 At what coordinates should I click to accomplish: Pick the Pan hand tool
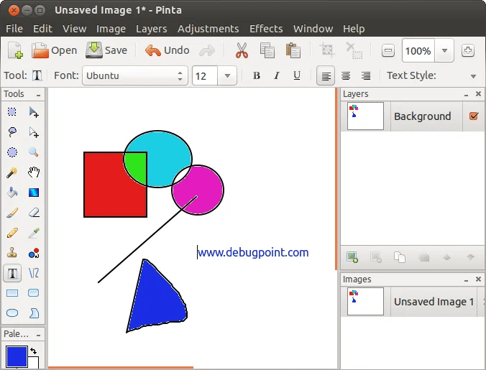coord(34,172)
